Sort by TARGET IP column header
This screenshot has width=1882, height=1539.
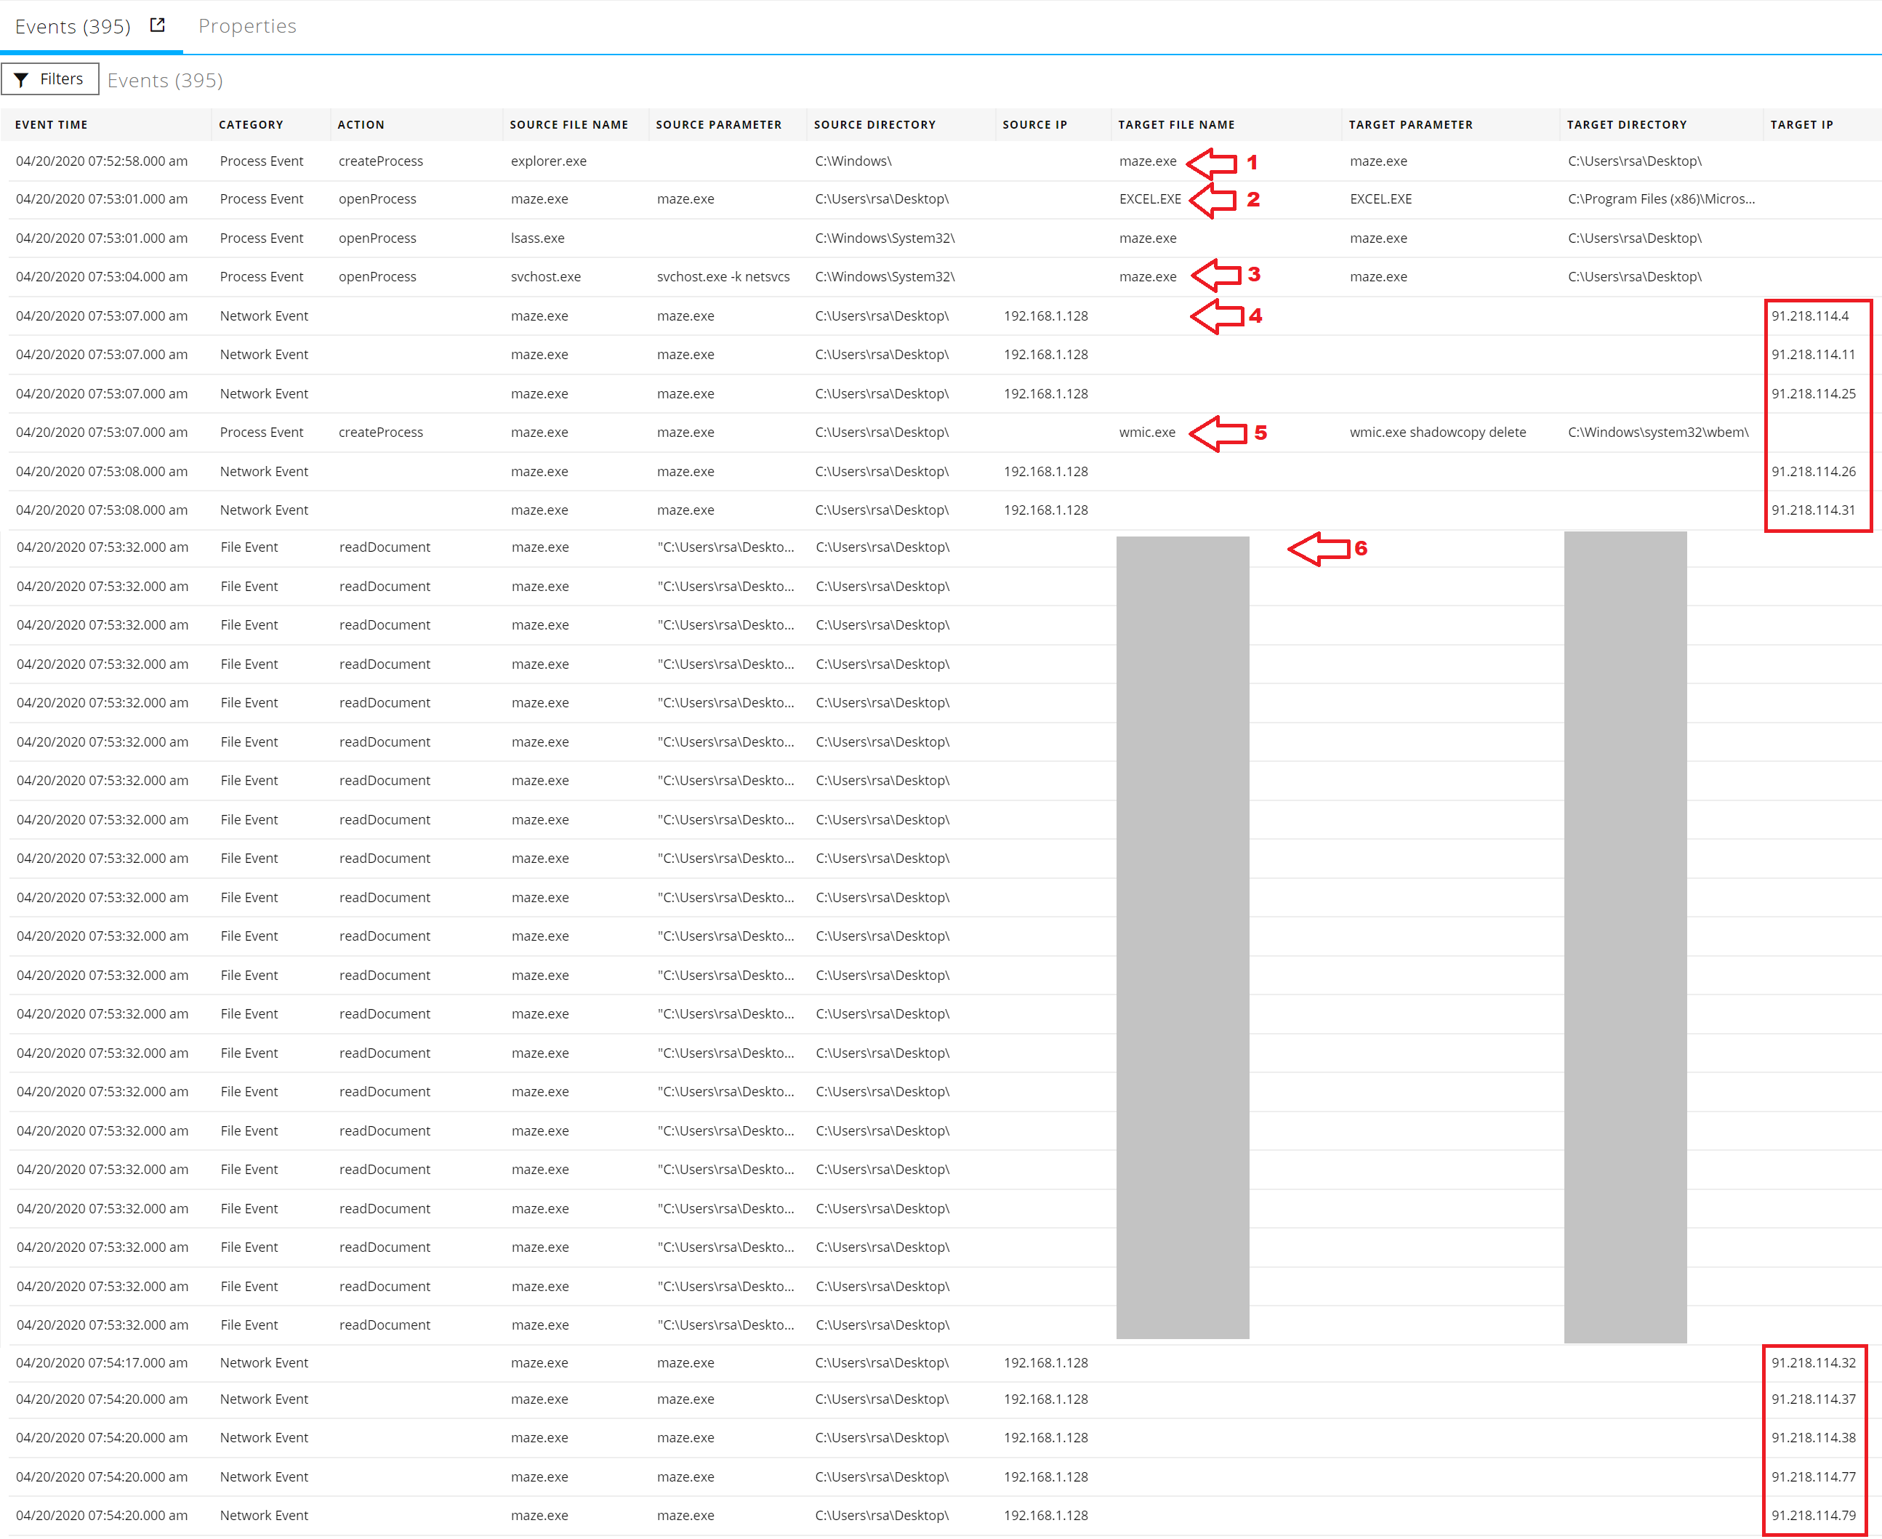coord(1801,125)
